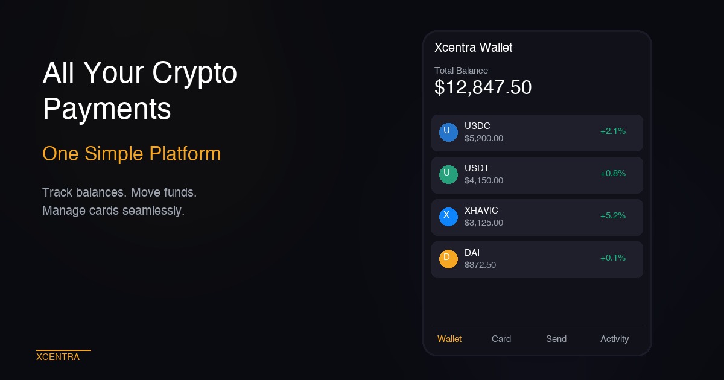Toggle the USDT row selection
Screen dimensions: 724x380
click(x=537, y=174)
